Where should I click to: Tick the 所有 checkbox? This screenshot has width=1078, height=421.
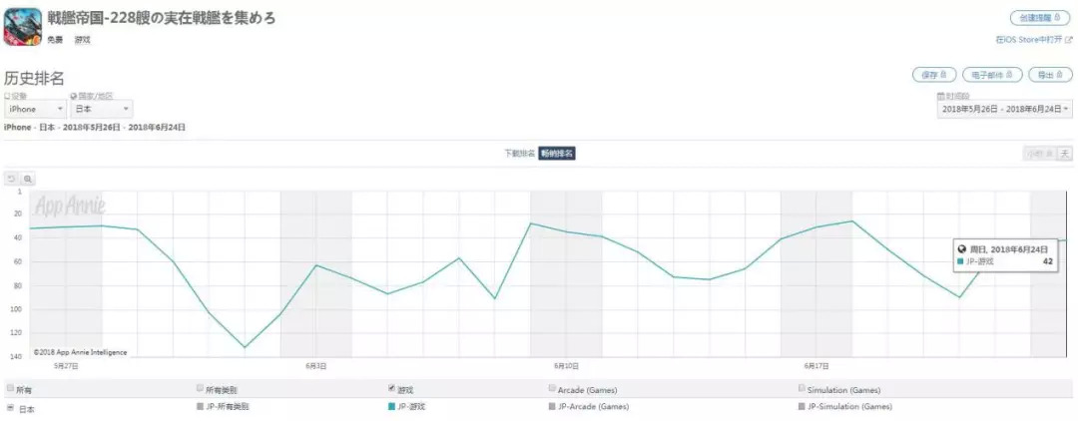pyautogui.click(x=10, y=389)
